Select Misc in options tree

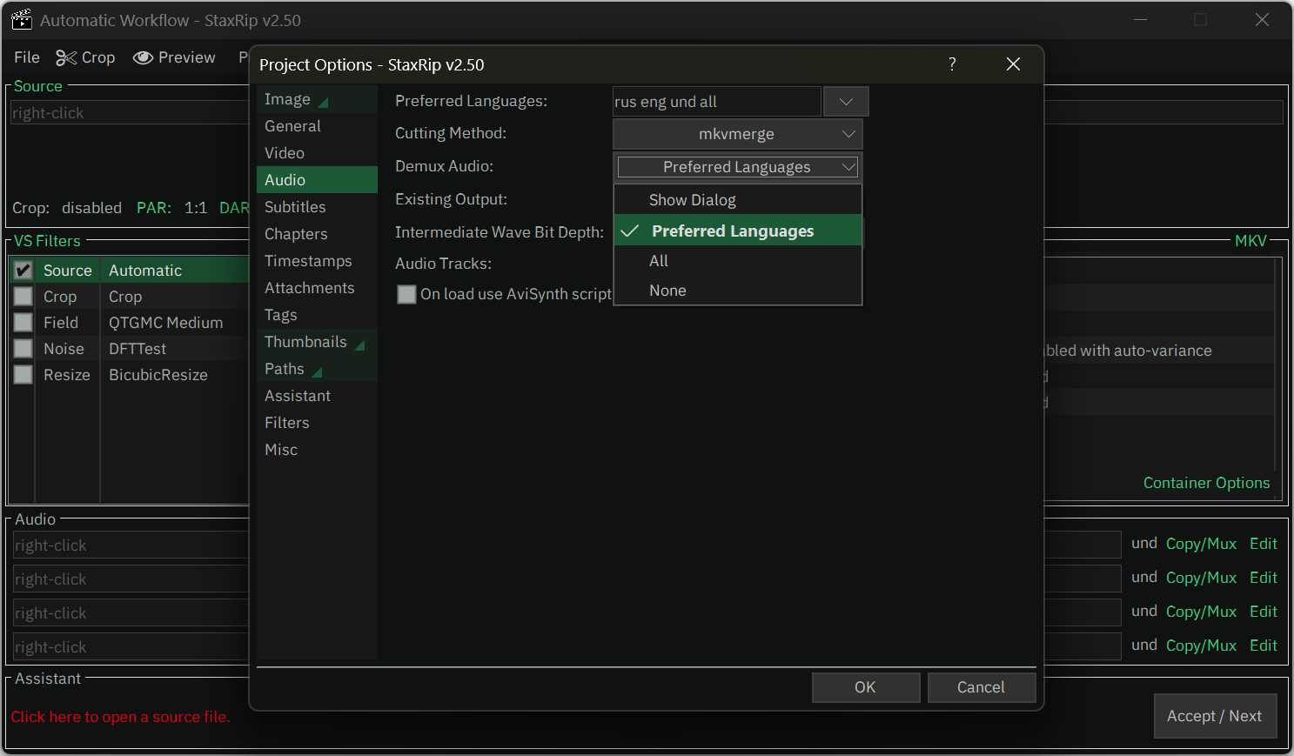[317, 450]
